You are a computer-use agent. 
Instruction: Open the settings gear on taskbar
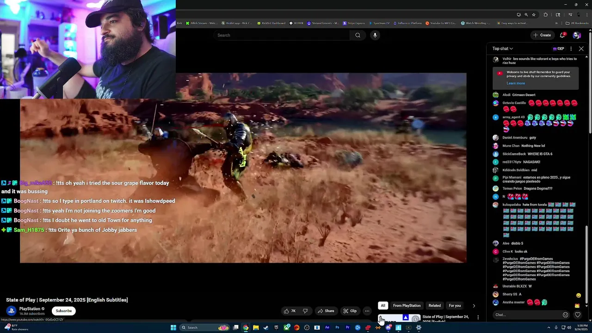(419, 327)
